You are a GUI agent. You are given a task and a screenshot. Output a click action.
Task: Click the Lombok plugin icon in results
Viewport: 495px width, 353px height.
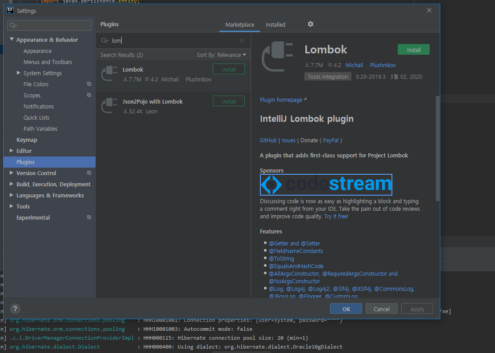coord(109,73)
